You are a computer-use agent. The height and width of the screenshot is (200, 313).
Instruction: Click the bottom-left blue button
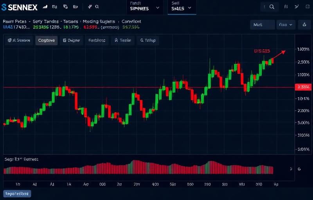tap(17, 194)
